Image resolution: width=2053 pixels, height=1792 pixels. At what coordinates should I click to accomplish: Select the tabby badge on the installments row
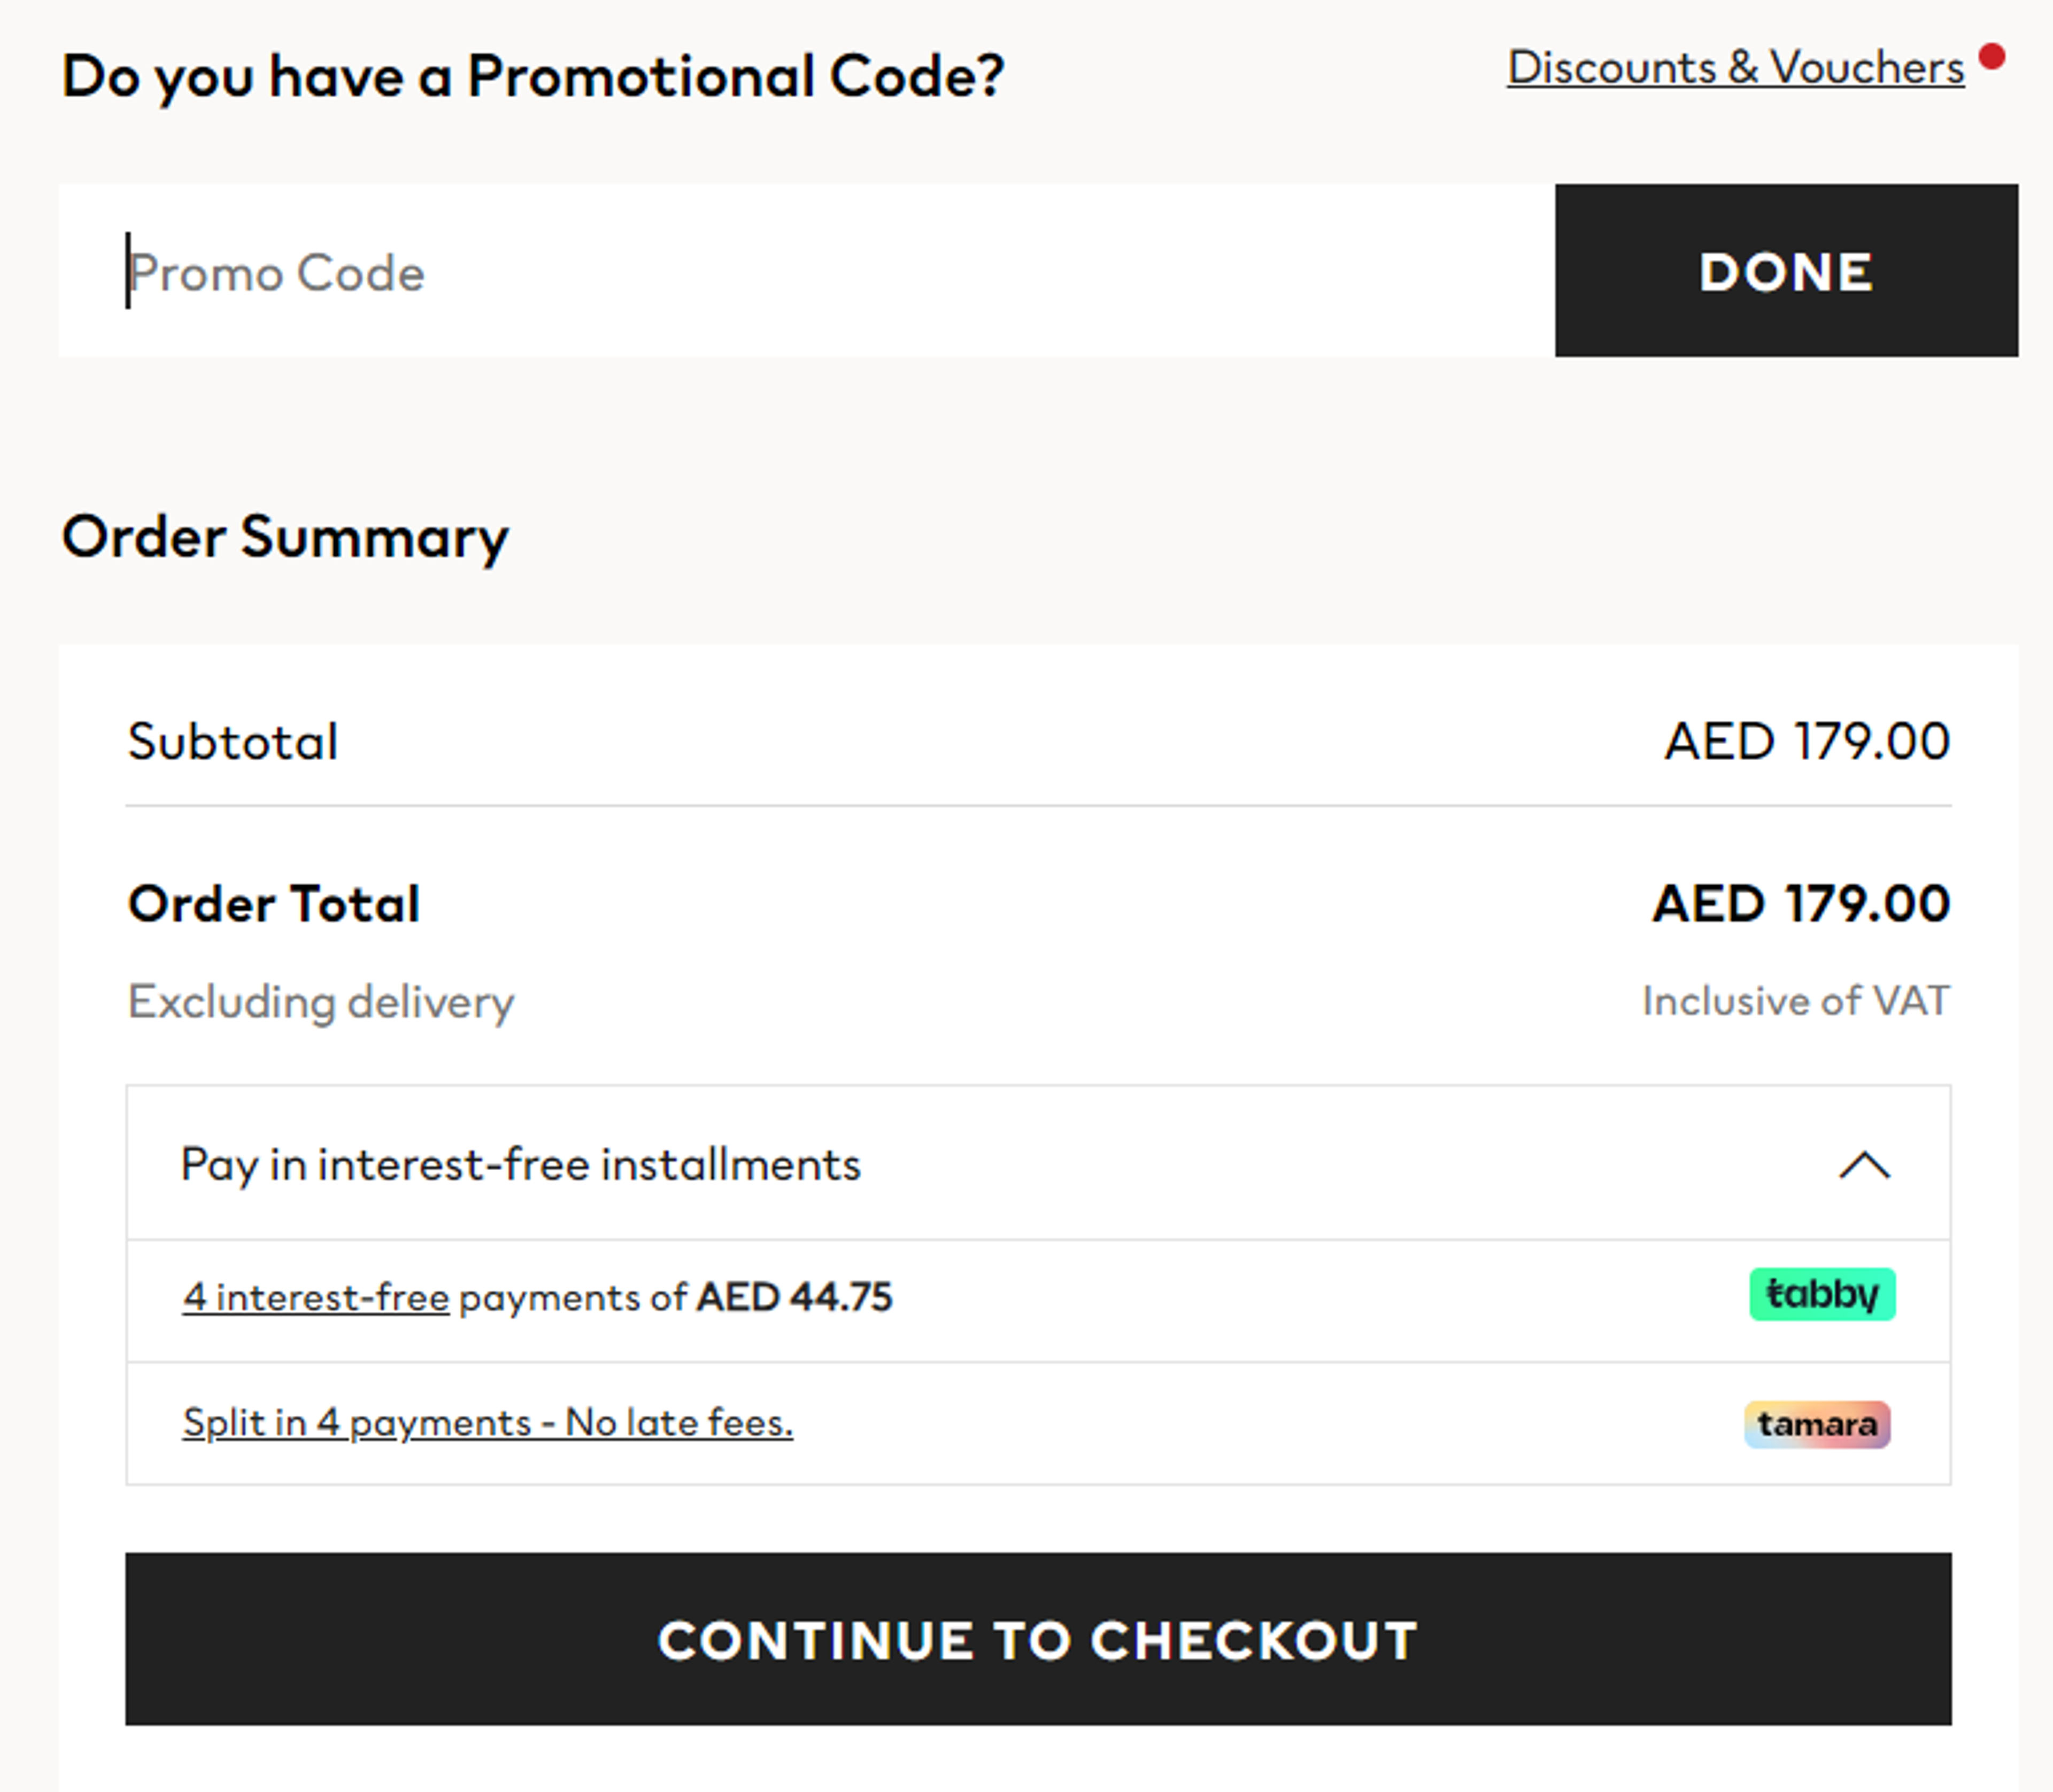pyautogui.click(x=1822, y=1293)
